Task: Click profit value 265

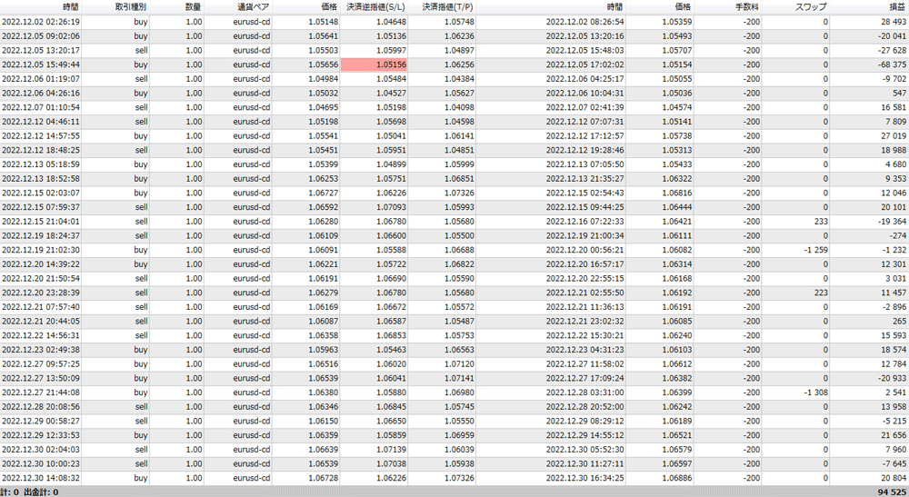Action: [900, 321]
